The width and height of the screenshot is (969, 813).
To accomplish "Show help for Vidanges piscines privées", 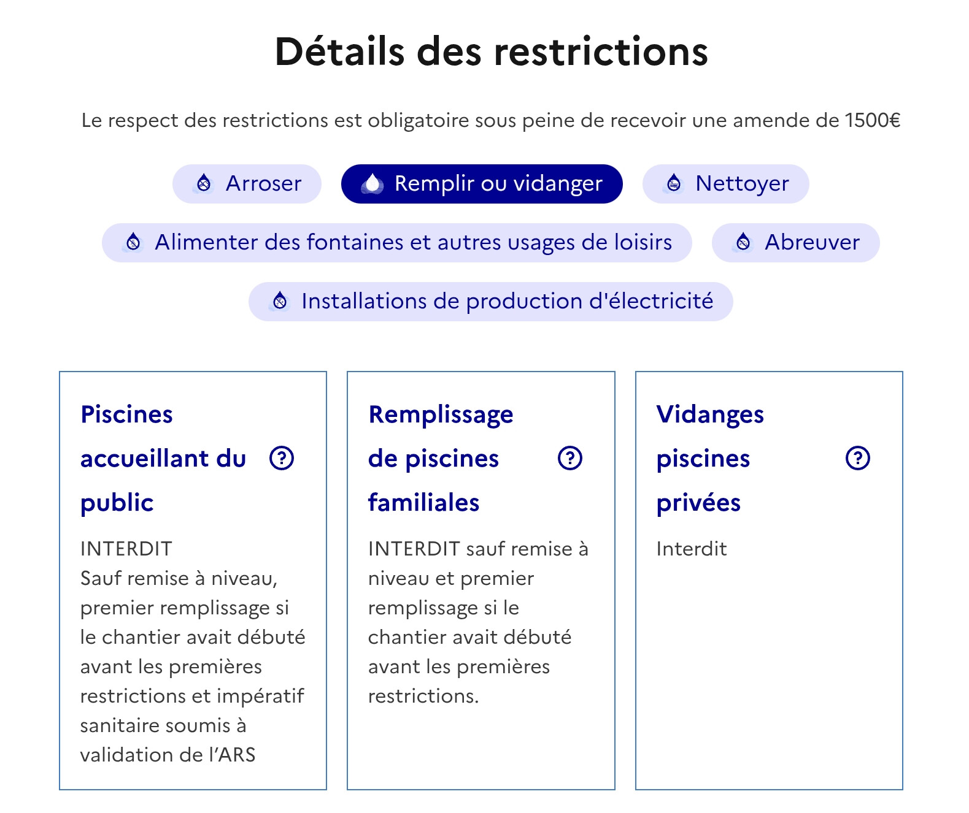I will tap(858, 458).
